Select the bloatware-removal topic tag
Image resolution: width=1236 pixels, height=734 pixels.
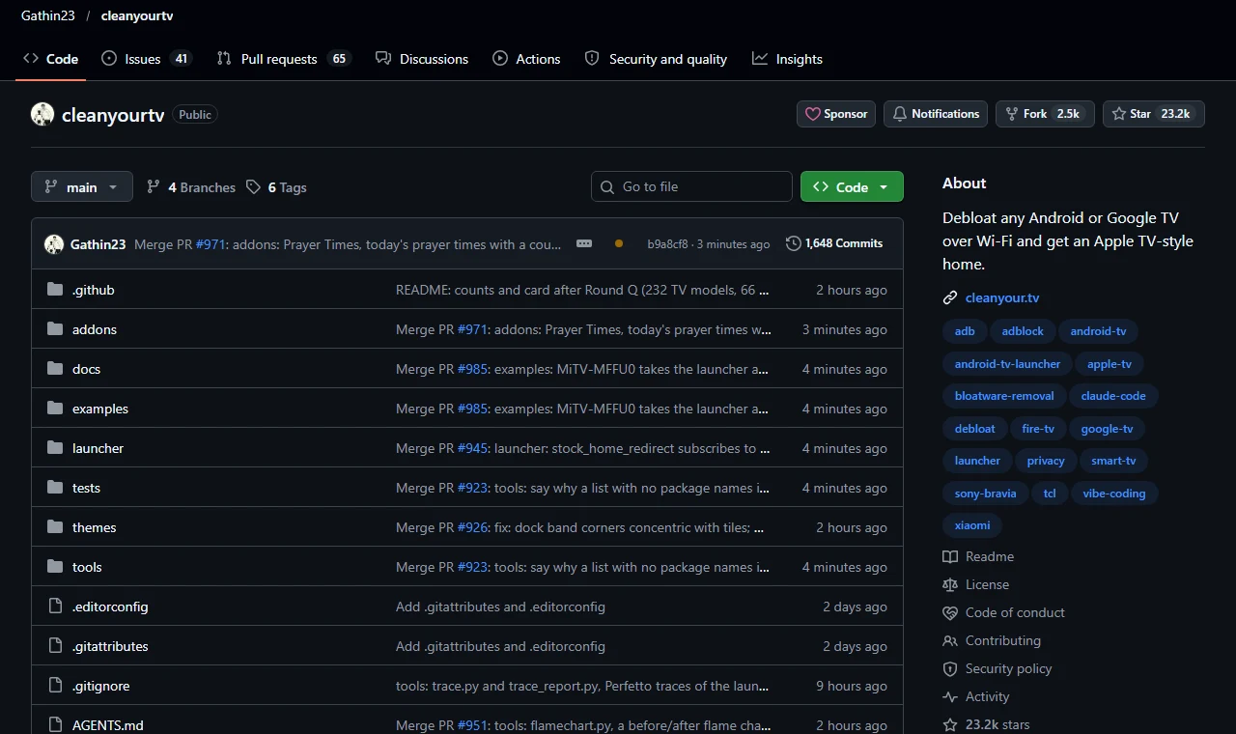(x=1004, y=396)
